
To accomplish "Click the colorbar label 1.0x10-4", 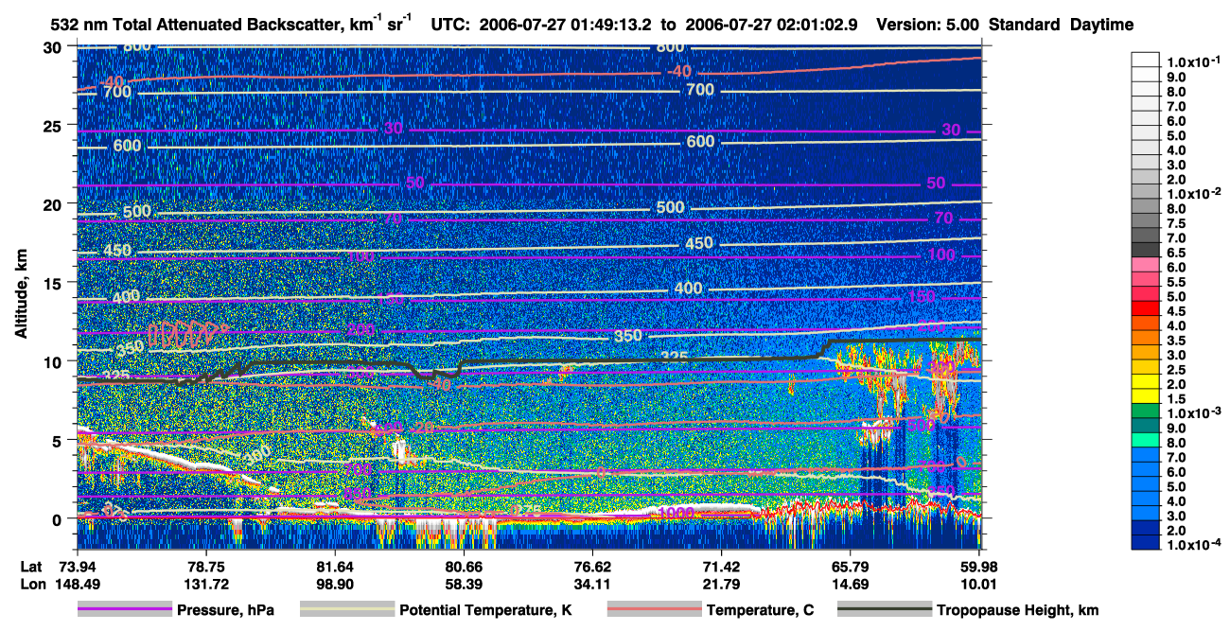I will point(1192,545).
